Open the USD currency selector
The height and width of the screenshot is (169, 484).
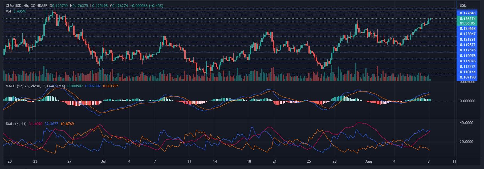click(463, 5)
